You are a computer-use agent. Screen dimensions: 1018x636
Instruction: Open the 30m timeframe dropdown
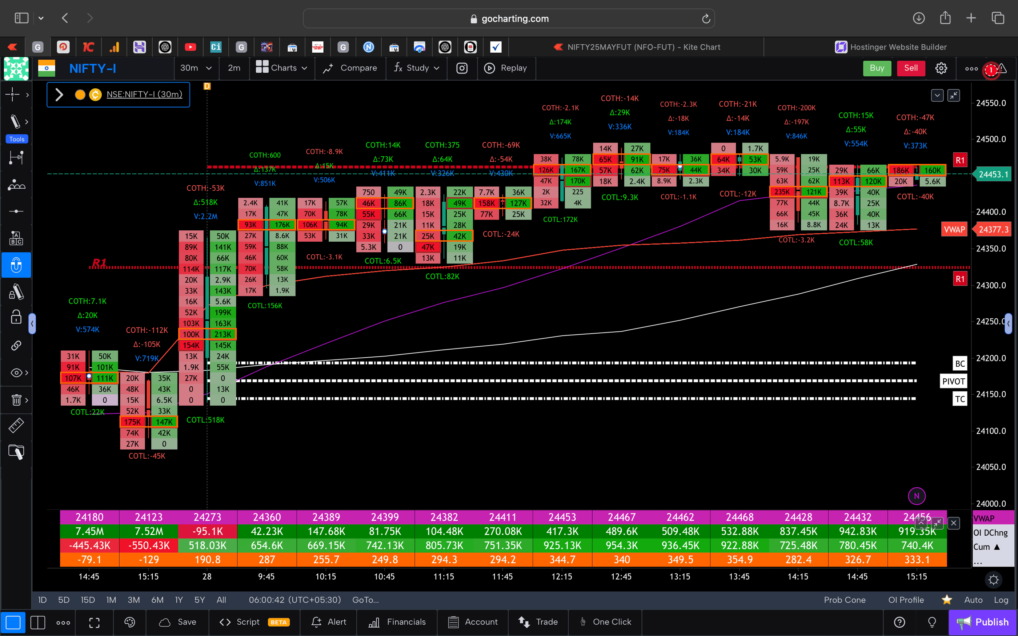[196, 68]
